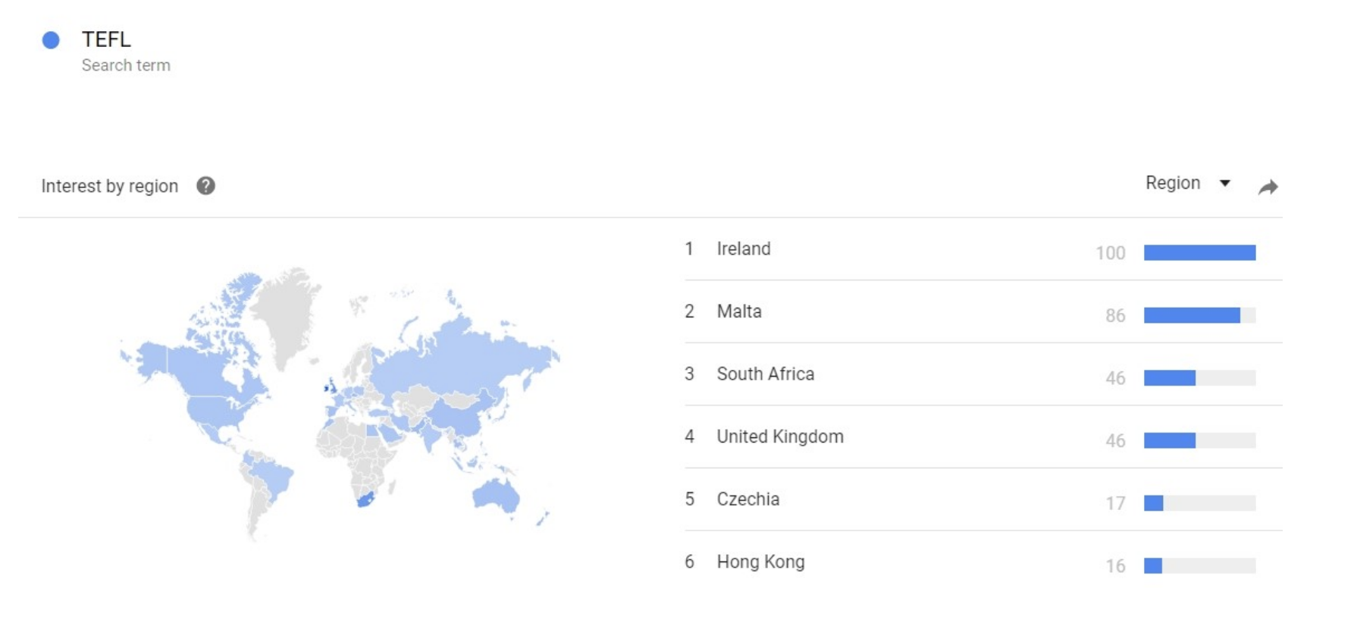Choose United Kingdom from region ranking
This screenshot has width=1357, height=632.
click(779, 437)
